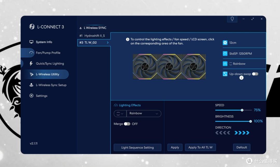Click the L-CONNECT 3 logo icon

tap(32, 27)
